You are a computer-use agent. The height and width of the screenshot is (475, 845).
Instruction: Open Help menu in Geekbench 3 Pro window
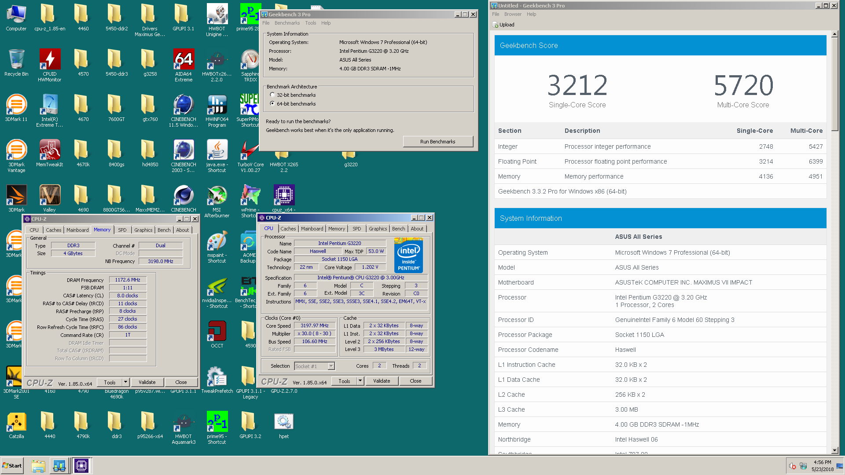[x=326, y=23]
